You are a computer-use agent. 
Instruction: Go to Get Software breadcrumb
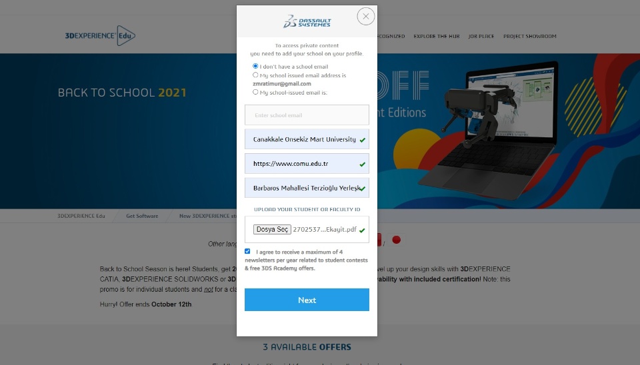coord(142,216)
